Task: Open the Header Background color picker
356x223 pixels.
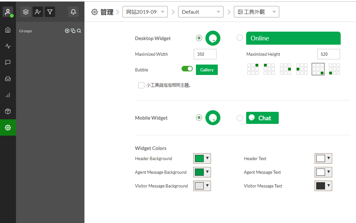Action: 202,159
